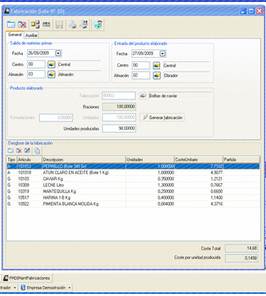The image size is (266, 296).
Task: Click lookup icon beside Fabricación field 80063
Action: [x=143, y=96]
